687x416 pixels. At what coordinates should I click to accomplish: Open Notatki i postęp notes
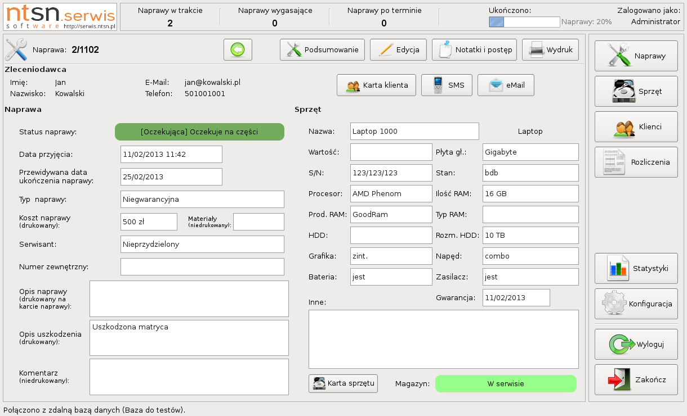(x=474, y=49)
